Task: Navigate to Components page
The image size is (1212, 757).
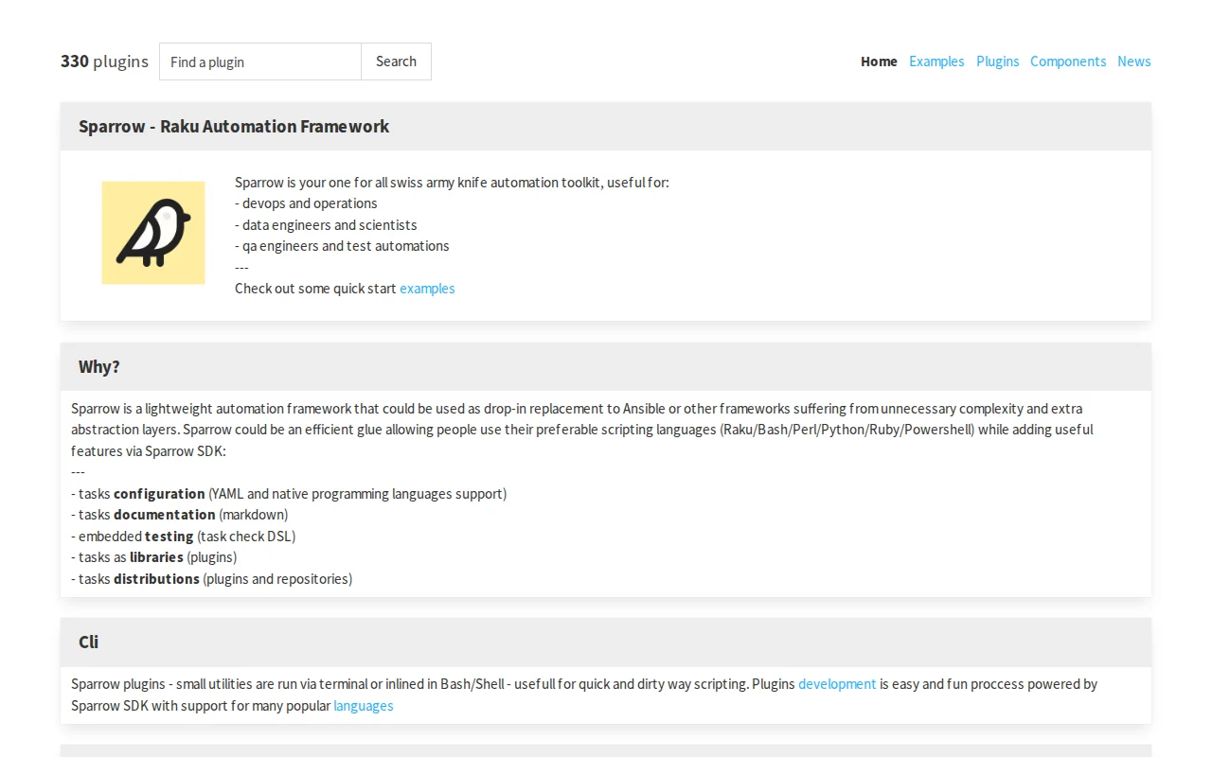Action: coord(1068,62)
